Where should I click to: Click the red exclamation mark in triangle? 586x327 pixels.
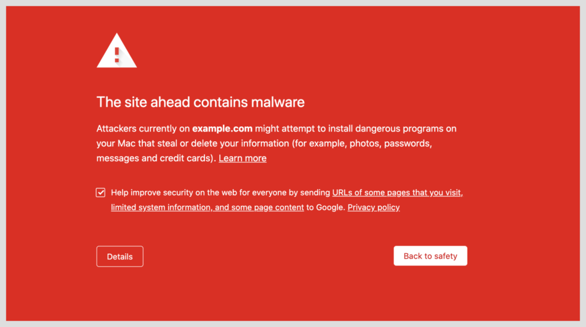(117, 55)
